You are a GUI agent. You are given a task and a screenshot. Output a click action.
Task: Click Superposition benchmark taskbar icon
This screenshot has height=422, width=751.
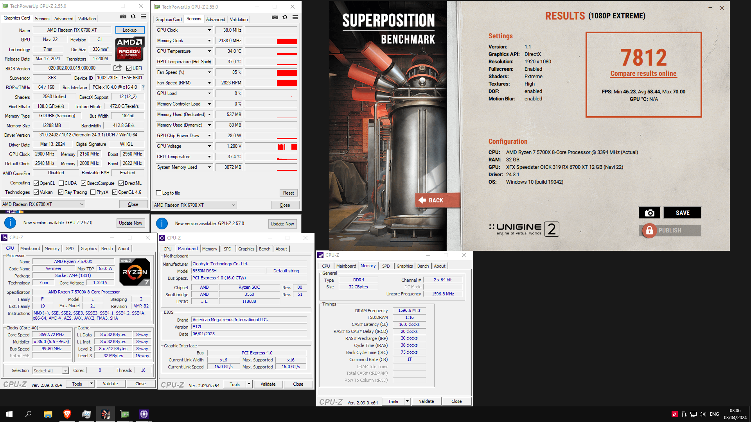(106, 414)
